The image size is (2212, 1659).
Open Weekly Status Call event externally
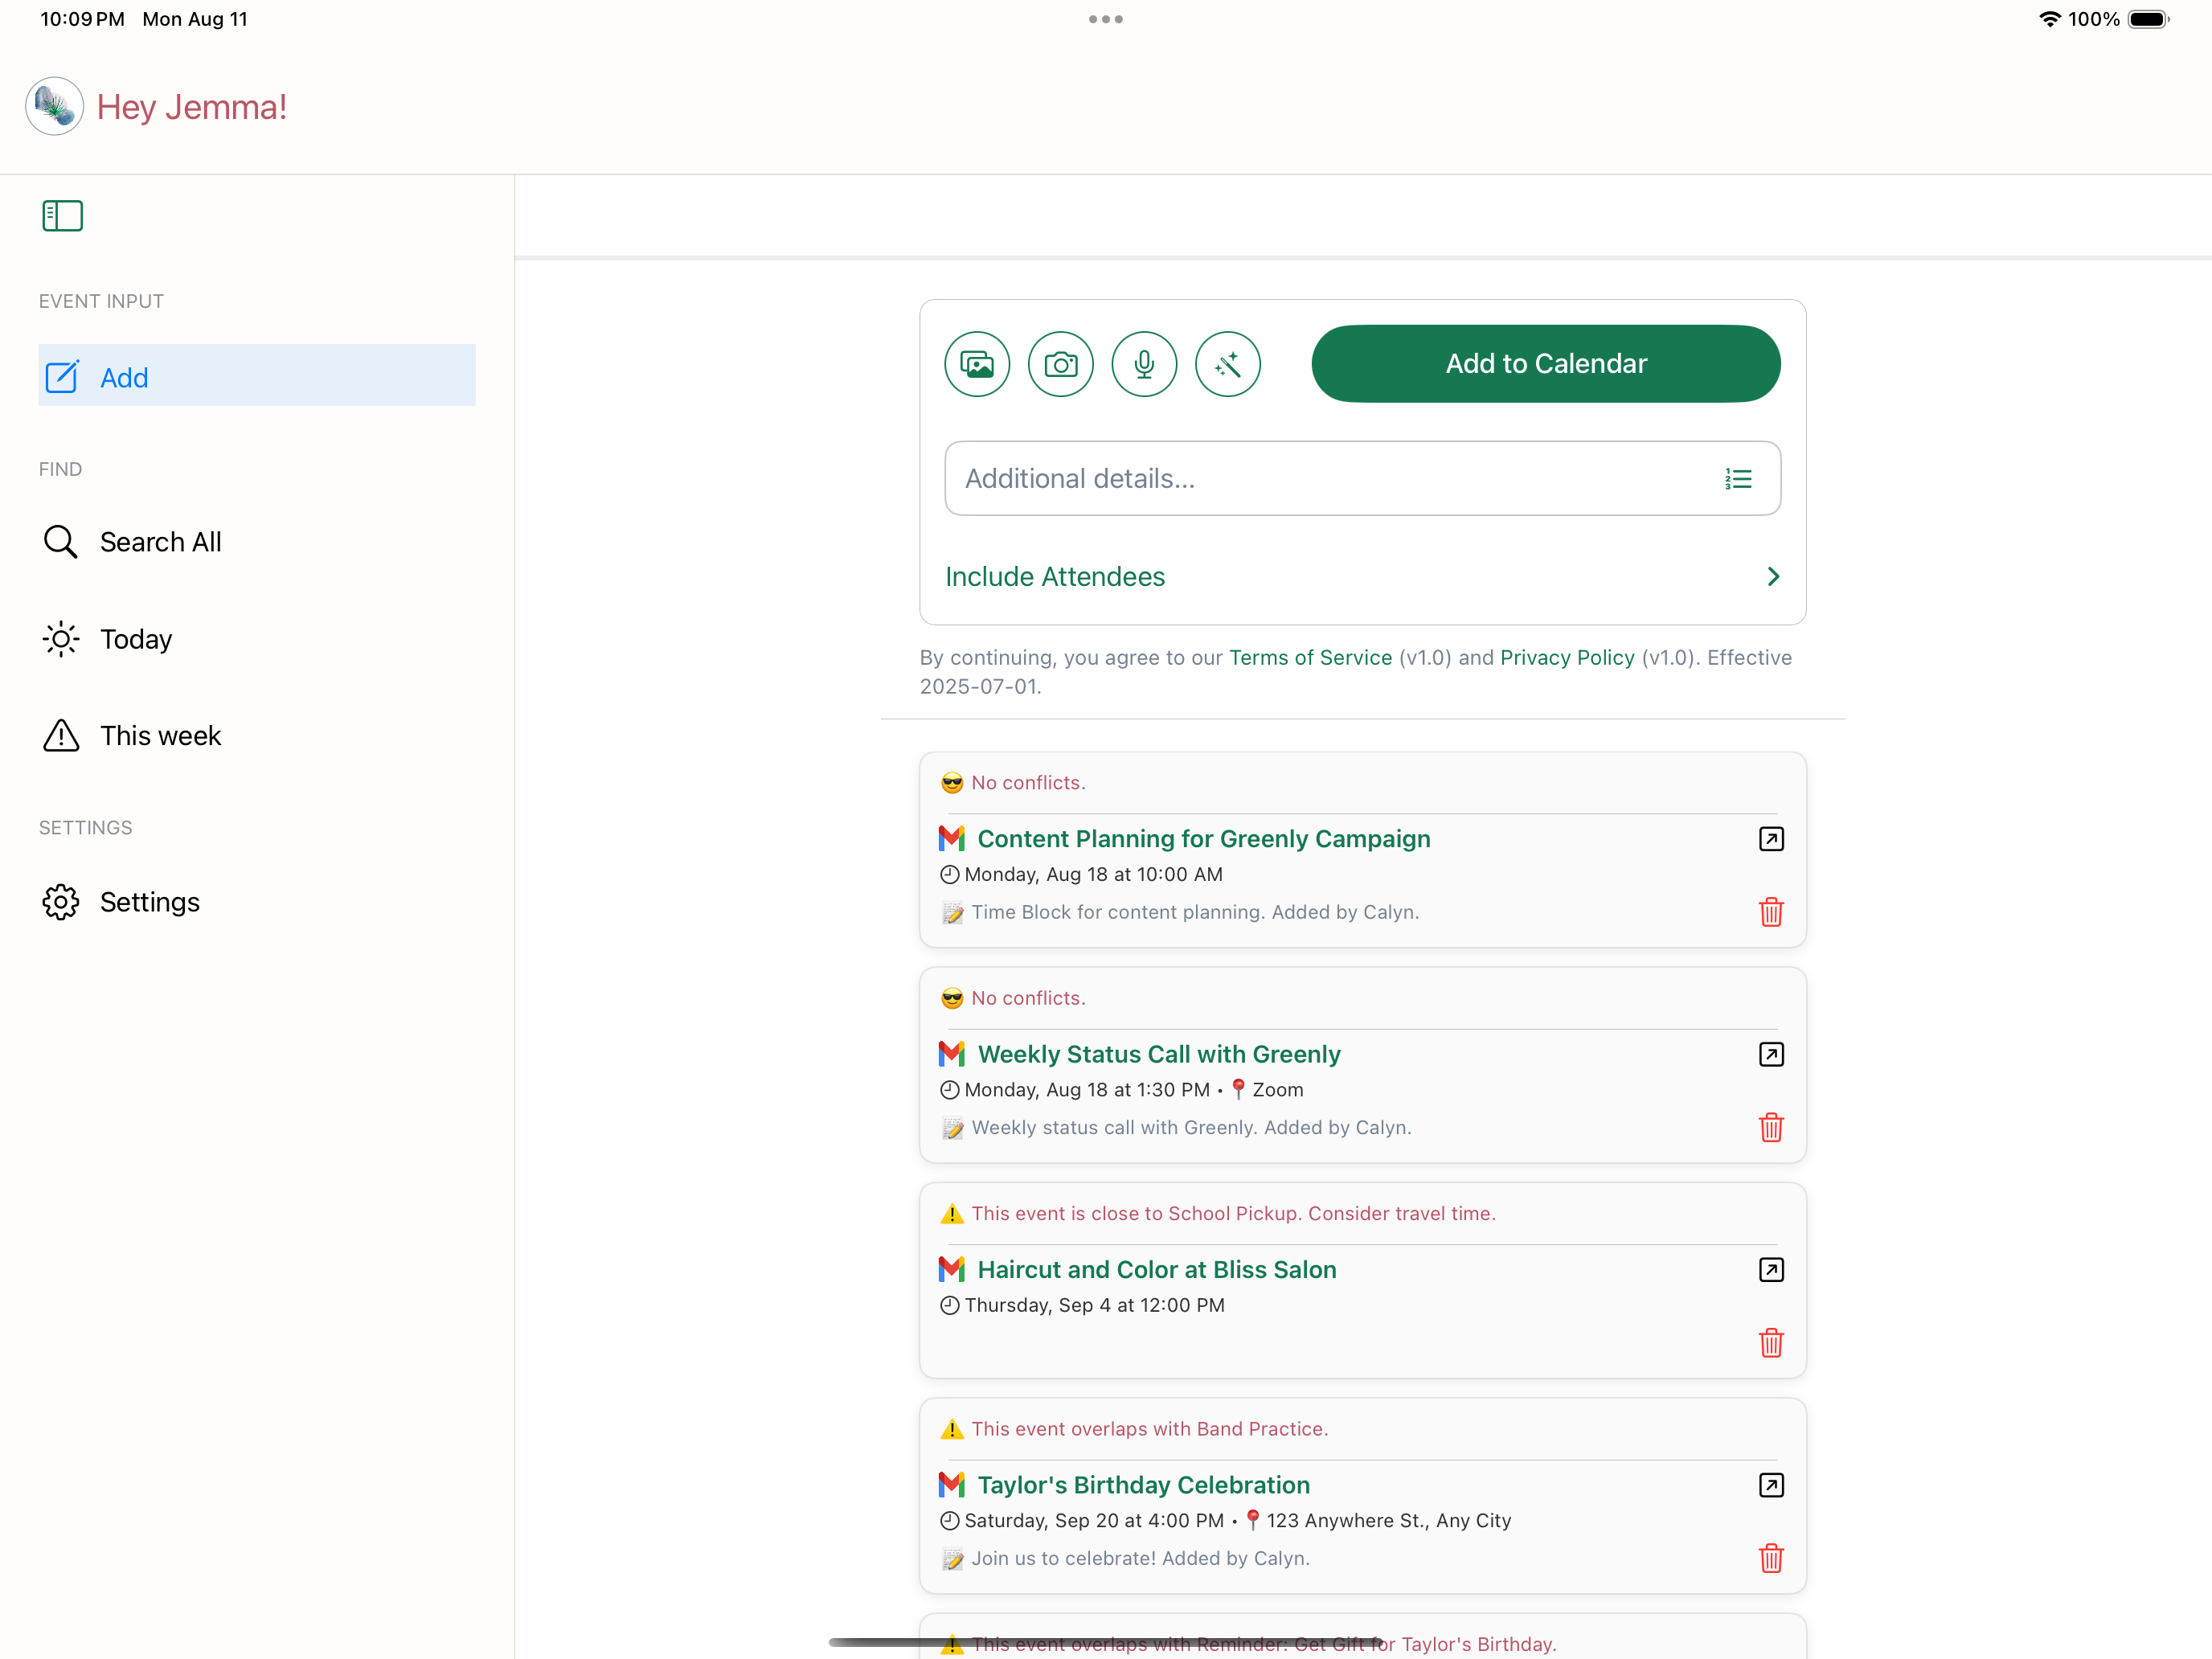(1771, 1054)
